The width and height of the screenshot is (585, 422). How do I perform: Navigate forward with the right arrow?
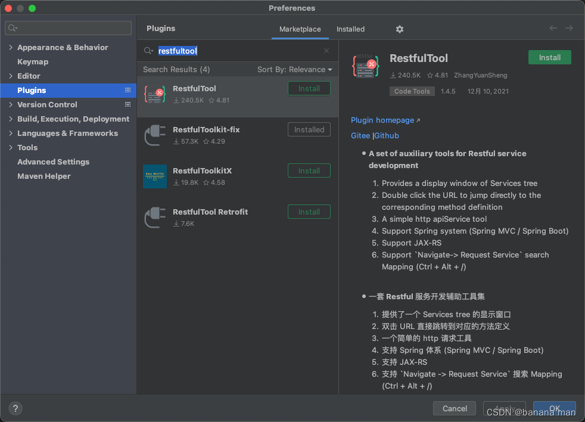coord(569,28)
